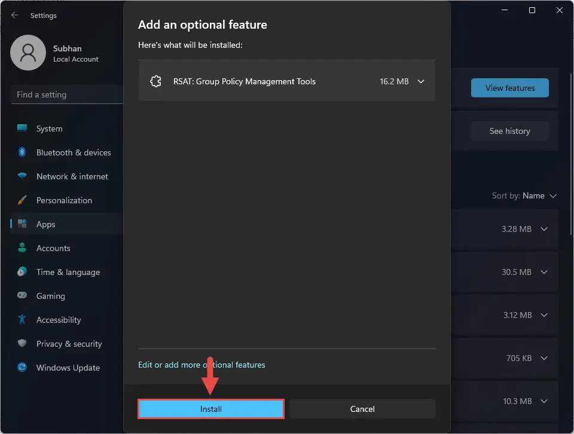Maximize the Settings window
This screenshot has width=574, height=434.
pos(532,10)
